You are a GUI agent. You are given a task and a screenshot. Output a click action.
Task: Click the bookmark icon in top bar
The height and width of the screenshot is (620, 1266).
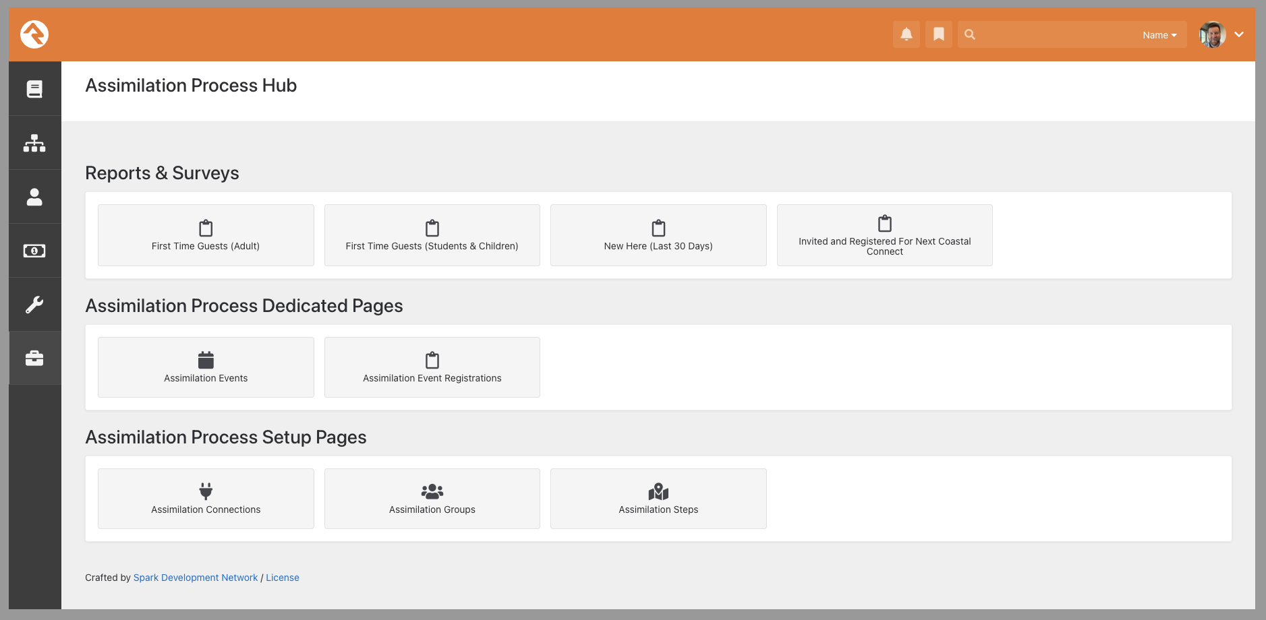(x=938, y=34)
